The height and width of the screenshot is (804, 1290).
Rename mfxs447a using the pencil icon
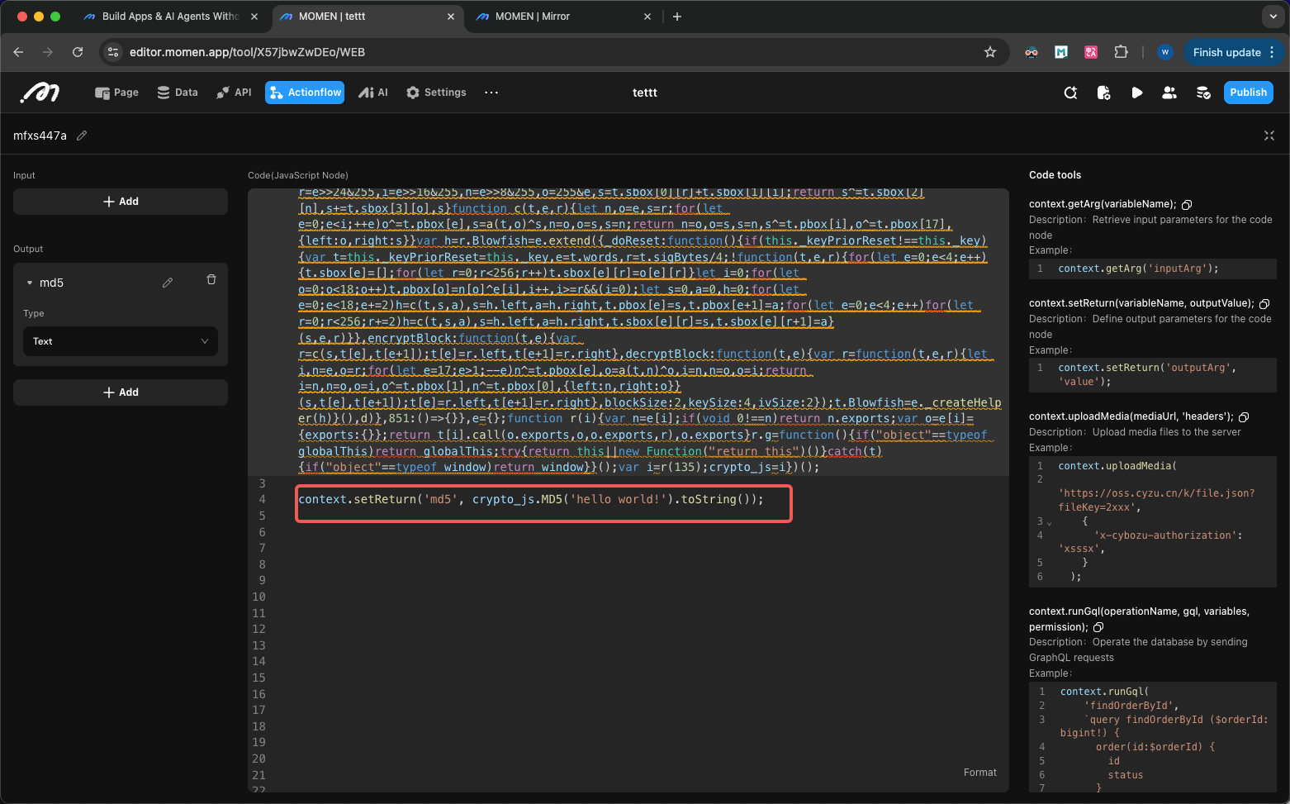click(x=82, y=136)
